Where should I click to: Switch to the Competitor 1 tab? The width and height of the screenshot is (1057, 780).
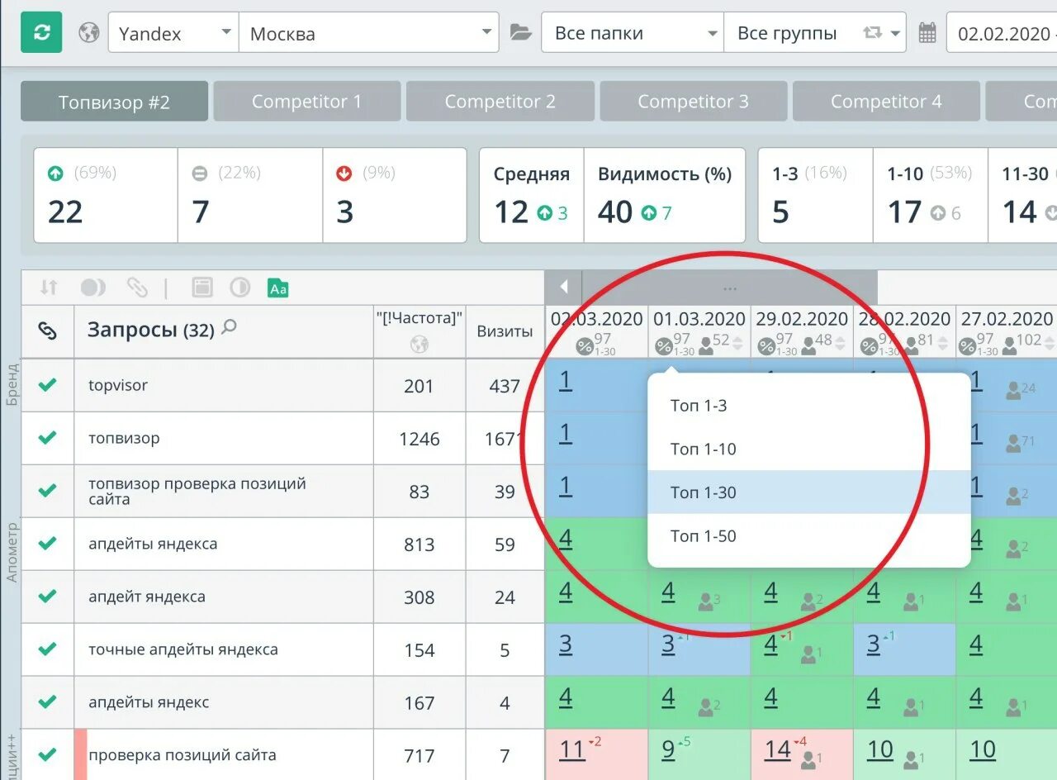pyautogui.click(x=307, y=102)
